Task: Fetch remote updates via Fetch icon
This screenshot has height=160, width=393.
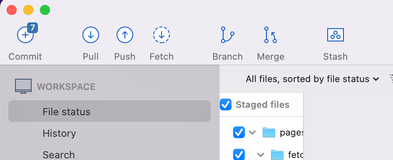Action: click(162, 35)
